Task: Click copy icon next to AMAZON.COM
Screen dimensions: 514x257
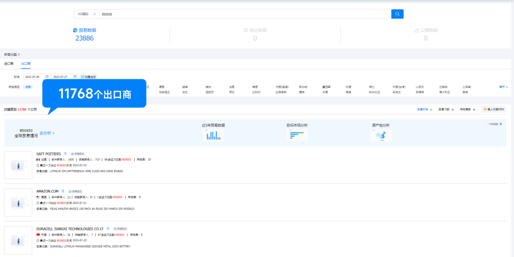Action: [x=63, y=191]
